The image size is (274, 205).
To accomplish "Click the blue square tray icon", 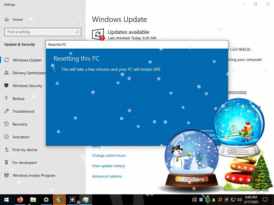I will point(201,200).
